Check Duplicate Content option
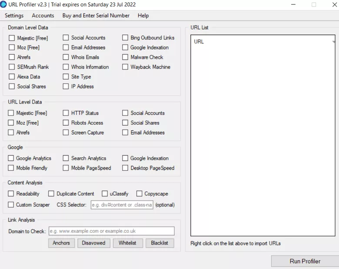Viewport: 339px width, 269px height. (x=51, y=194)
